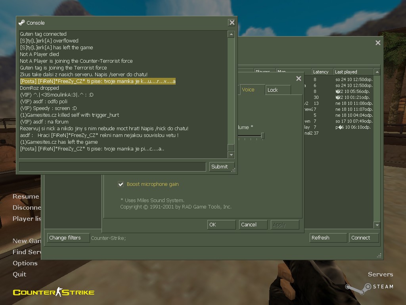
Task: Click the Find Servers menu item
Action: 27,252
